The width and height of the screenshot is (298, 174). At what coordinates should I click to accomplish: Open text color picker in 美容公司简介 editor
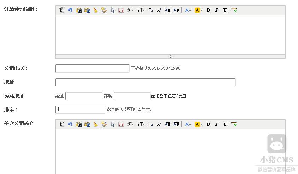point(188,124)
